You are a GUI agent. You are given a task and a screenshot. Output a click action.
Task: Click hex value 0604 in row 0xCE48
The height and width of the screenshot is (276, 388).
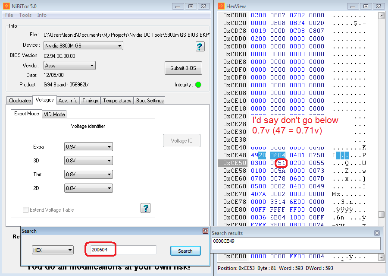click(278, 155)
